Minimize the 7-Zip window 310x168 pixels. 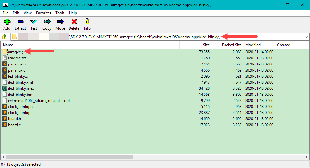pos(273,5)
